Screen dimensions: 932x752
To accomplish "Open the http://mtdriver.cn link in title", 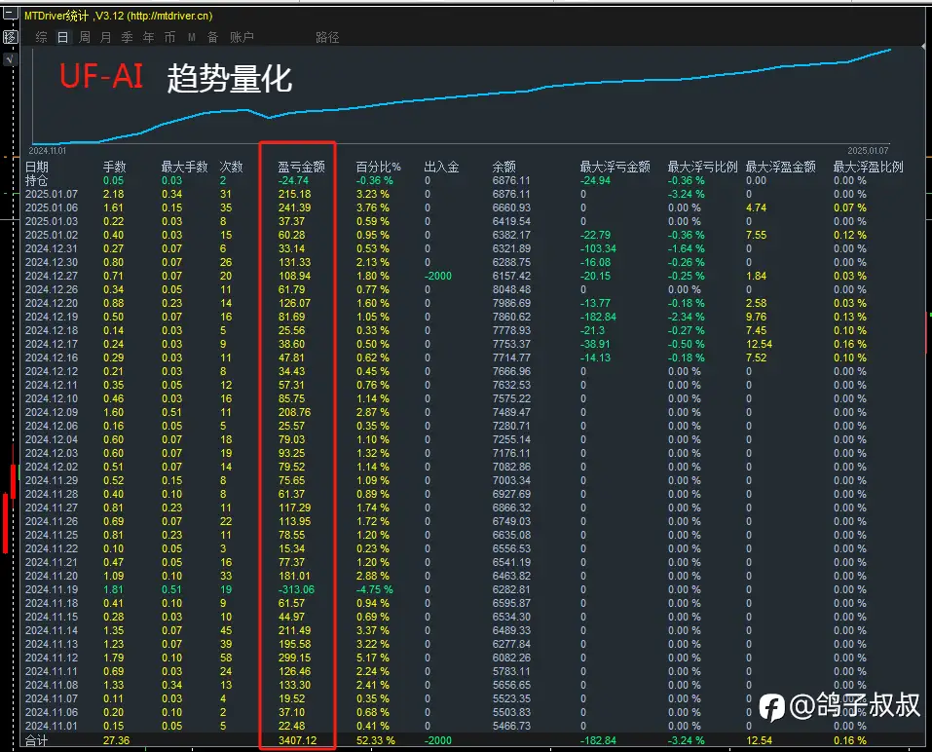I will (169, 16).
